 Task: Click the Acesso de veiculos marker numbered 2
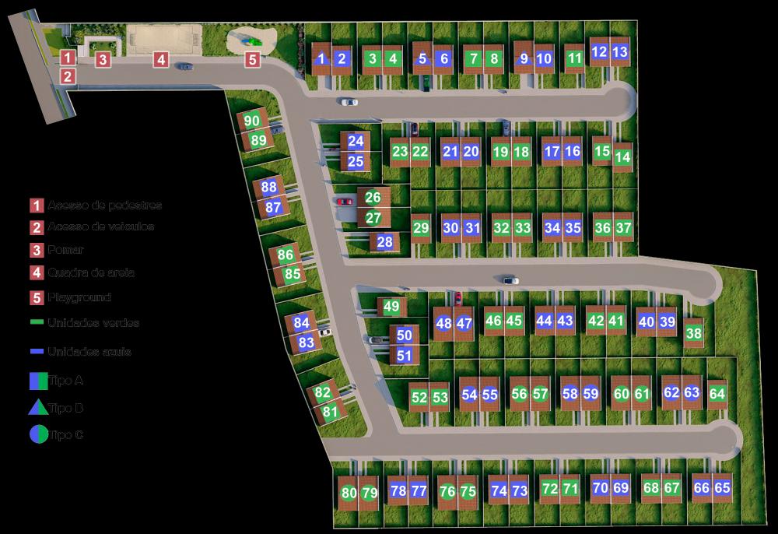click(x=68, y=76)
